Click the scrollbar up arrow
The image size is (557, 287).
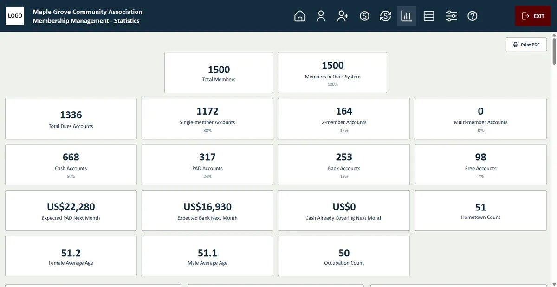[554, 35]
